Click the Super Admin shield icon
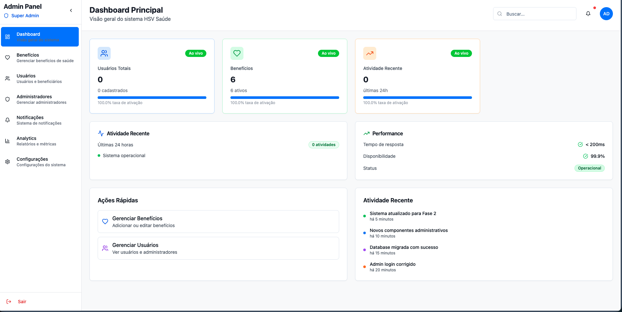Screen dimensions: 622x312 pos(6,16)
